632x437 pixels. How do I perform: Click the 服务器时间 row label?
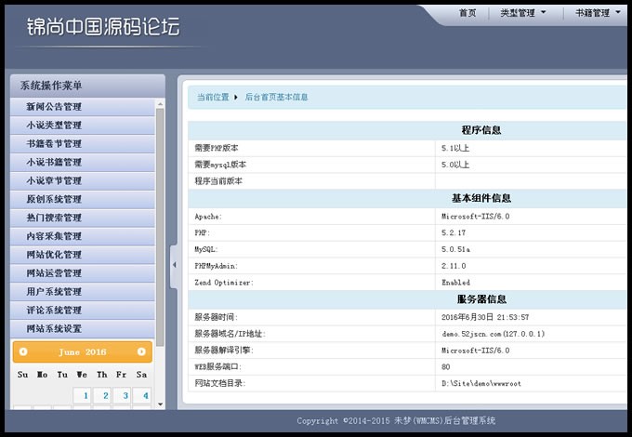217,317
